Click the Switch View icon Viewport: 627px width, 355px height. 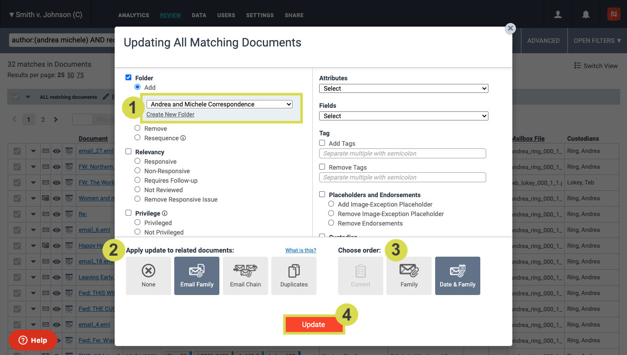tap(577, 65)
